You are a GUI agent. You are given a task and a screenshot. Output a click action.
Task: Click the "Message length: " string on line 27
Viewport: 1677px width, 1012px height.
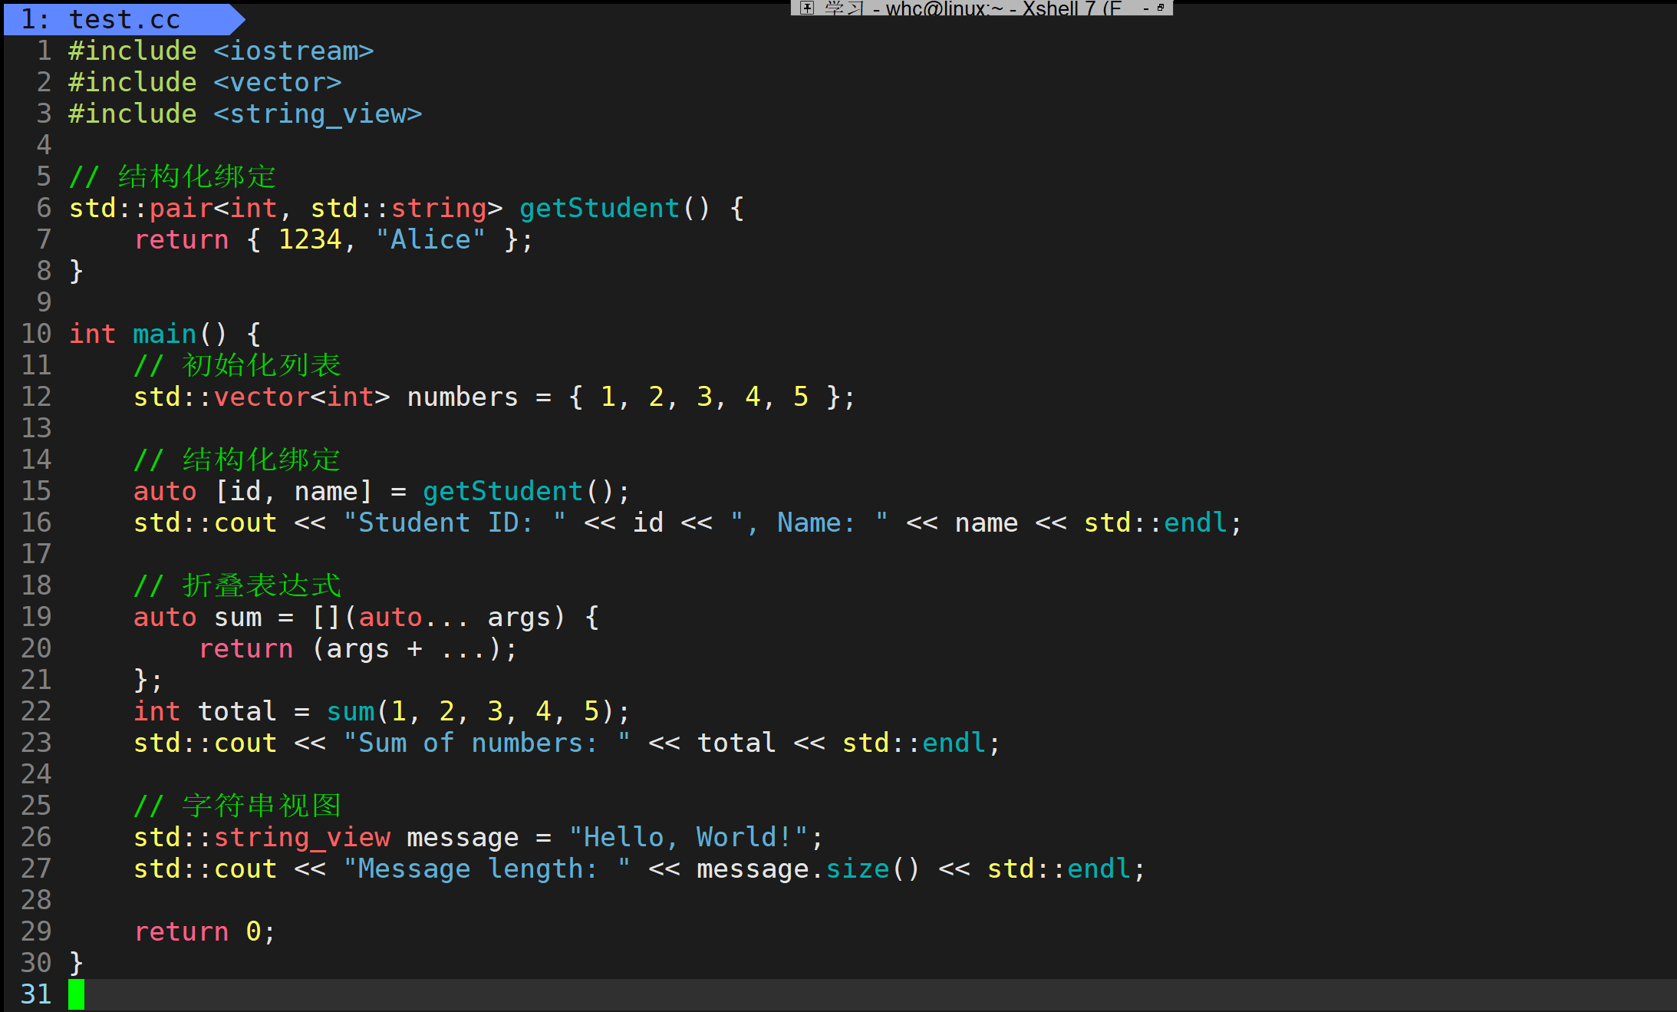(486, 869)
